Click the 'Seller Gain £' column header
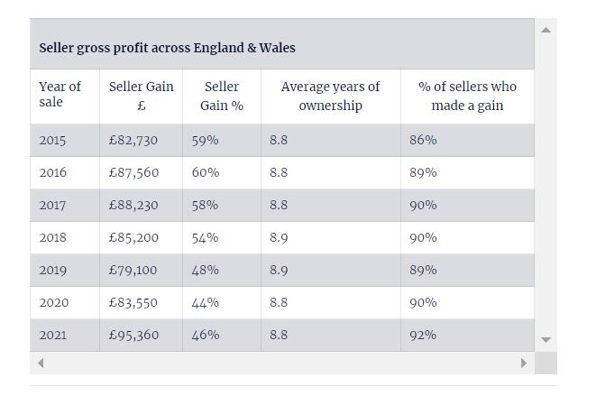Screen dimensions: 615x396 [x=141, y=96]
